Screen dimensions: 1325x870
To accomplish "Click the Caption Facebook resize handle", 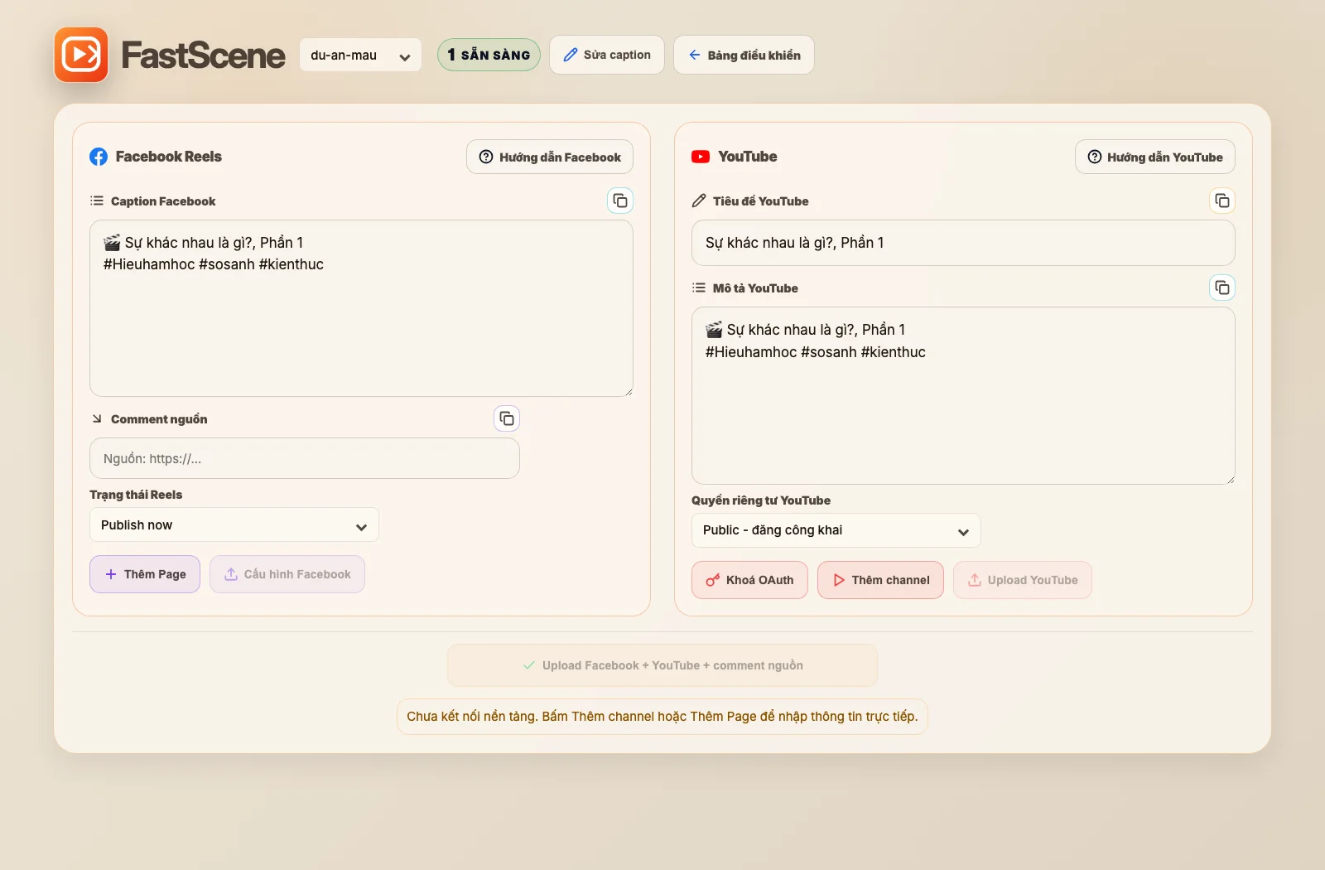I will click(629, 392).
